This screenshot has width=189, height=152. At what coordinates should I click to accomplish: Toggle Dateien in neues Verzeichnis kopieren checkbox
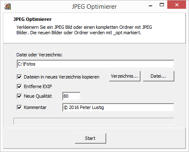[19, 77]
